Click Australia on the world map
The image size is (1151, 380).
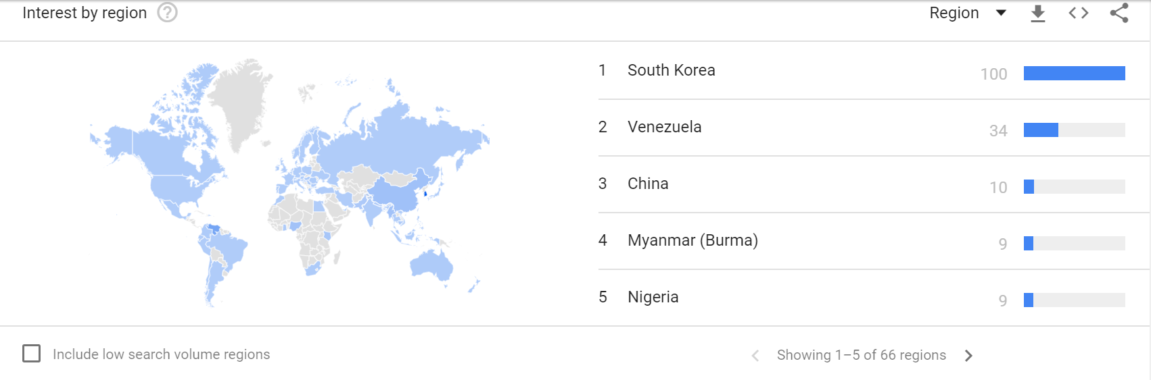(430, 265)
